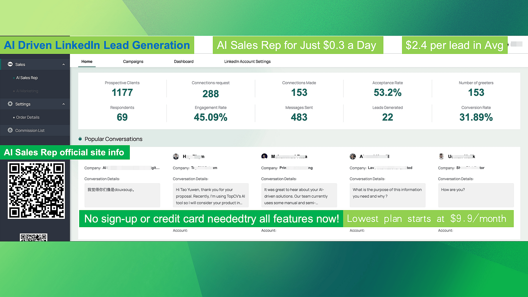Click the avatar of the third conversation card
The width and height of the screenshot is (528, 297).
point(264,156)
